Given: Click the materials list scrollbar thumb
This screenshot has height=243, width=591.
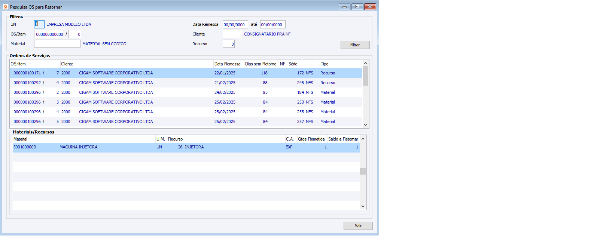Looking at the screenshot, I should pos(363,171).
